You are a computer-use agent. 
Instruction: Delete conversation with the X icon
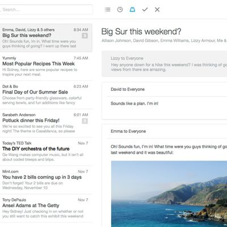[x=157, y=10]
